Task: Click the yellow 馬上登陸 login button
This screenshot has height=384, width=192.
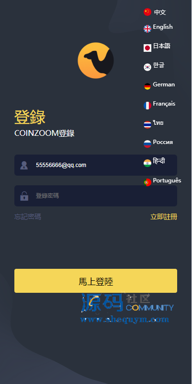Action: (96, 281)
